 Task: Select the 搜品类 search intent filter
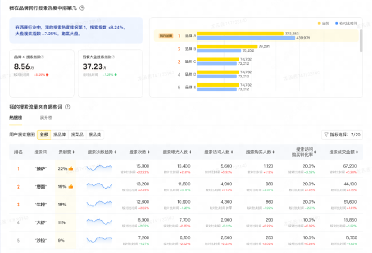click(95, 135)
